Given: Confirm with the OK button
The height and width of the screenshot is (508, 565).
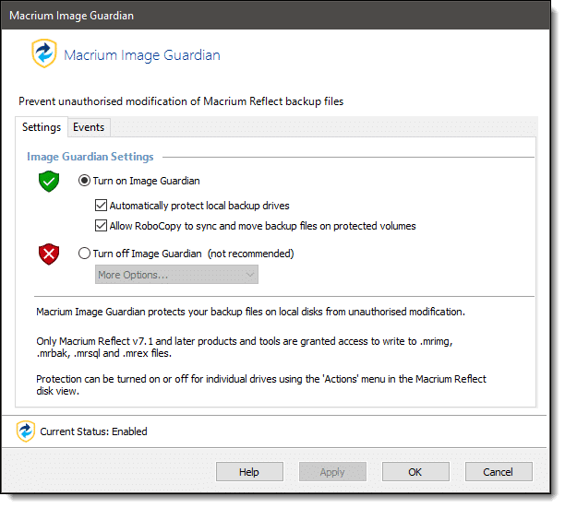Looking at the screenshot, I should 415,472.
